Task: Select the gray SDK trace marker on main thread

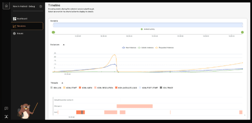Action: 82,112
